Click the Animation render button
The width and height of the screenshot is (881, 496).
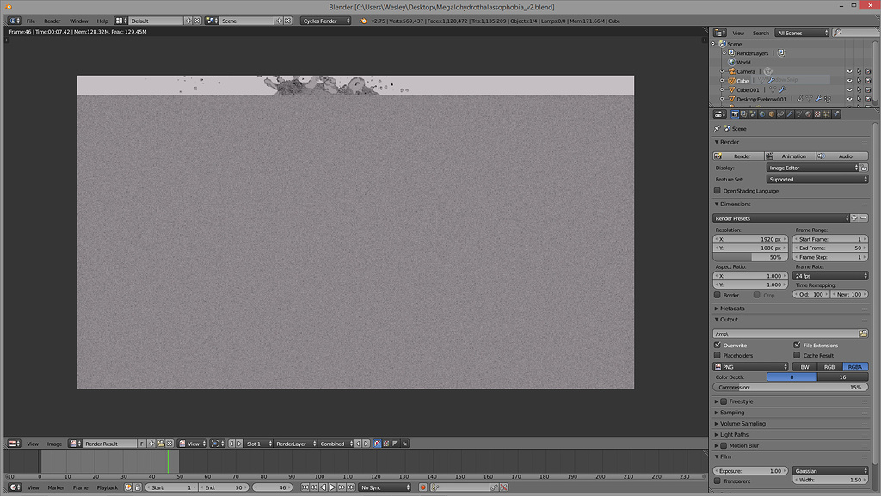pyautogui.click(x=791, y=156)
